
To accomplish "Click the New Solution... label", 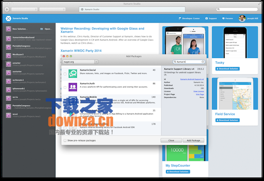I will tap(20, 29).
